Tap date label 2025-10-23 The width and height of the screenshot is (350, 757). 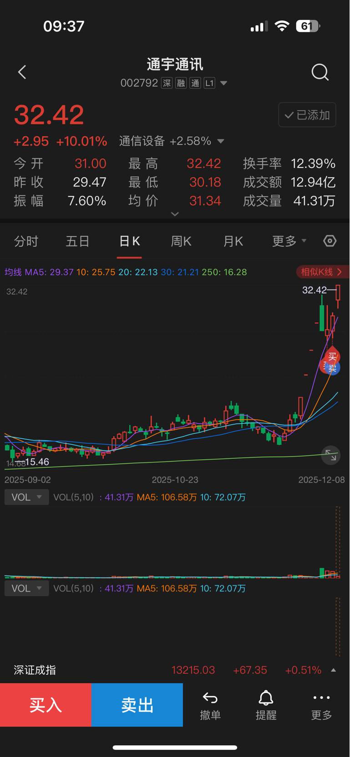175,480
